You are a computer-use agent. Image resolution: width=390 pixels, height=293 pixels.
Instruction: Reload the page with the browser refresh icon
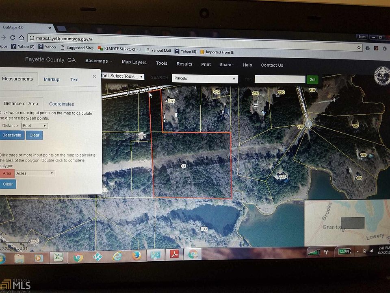pyautogui.click(x=12, y=37)
